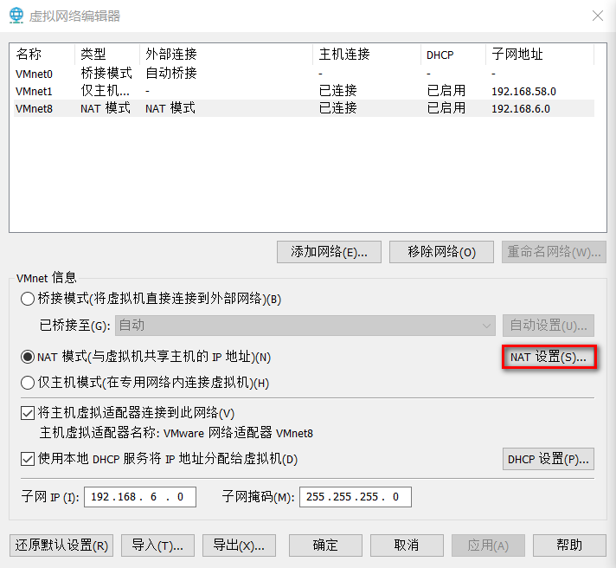Click the 导入 button

[x=157, y=545]
